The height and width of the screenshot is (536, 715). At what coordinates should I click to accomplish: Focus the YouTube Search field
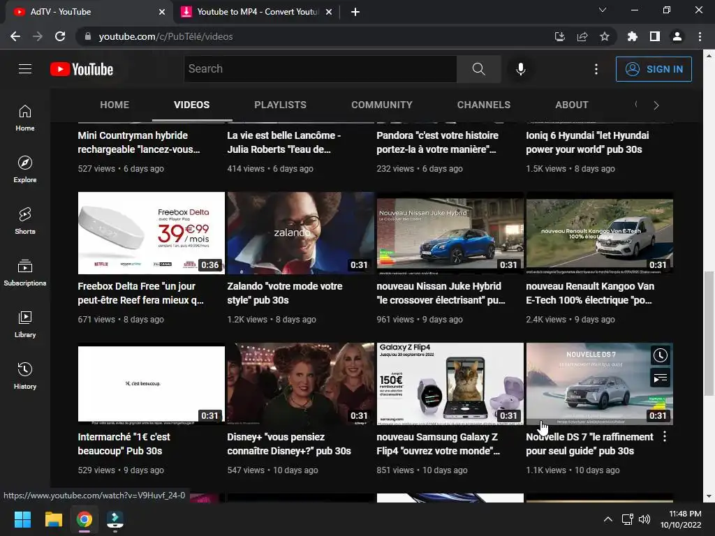coord(320,69)
